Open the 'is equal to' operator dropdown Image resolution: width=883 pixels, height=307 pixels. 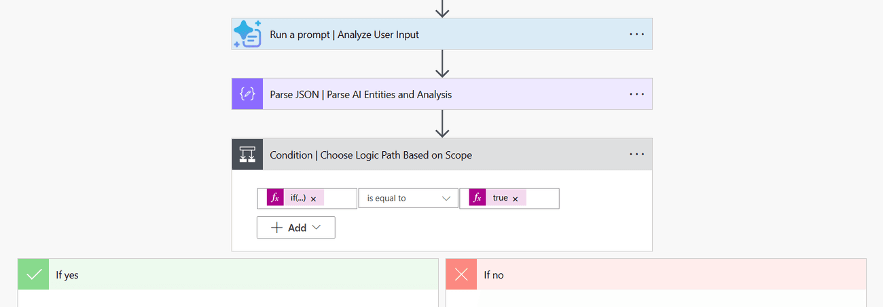408,198
